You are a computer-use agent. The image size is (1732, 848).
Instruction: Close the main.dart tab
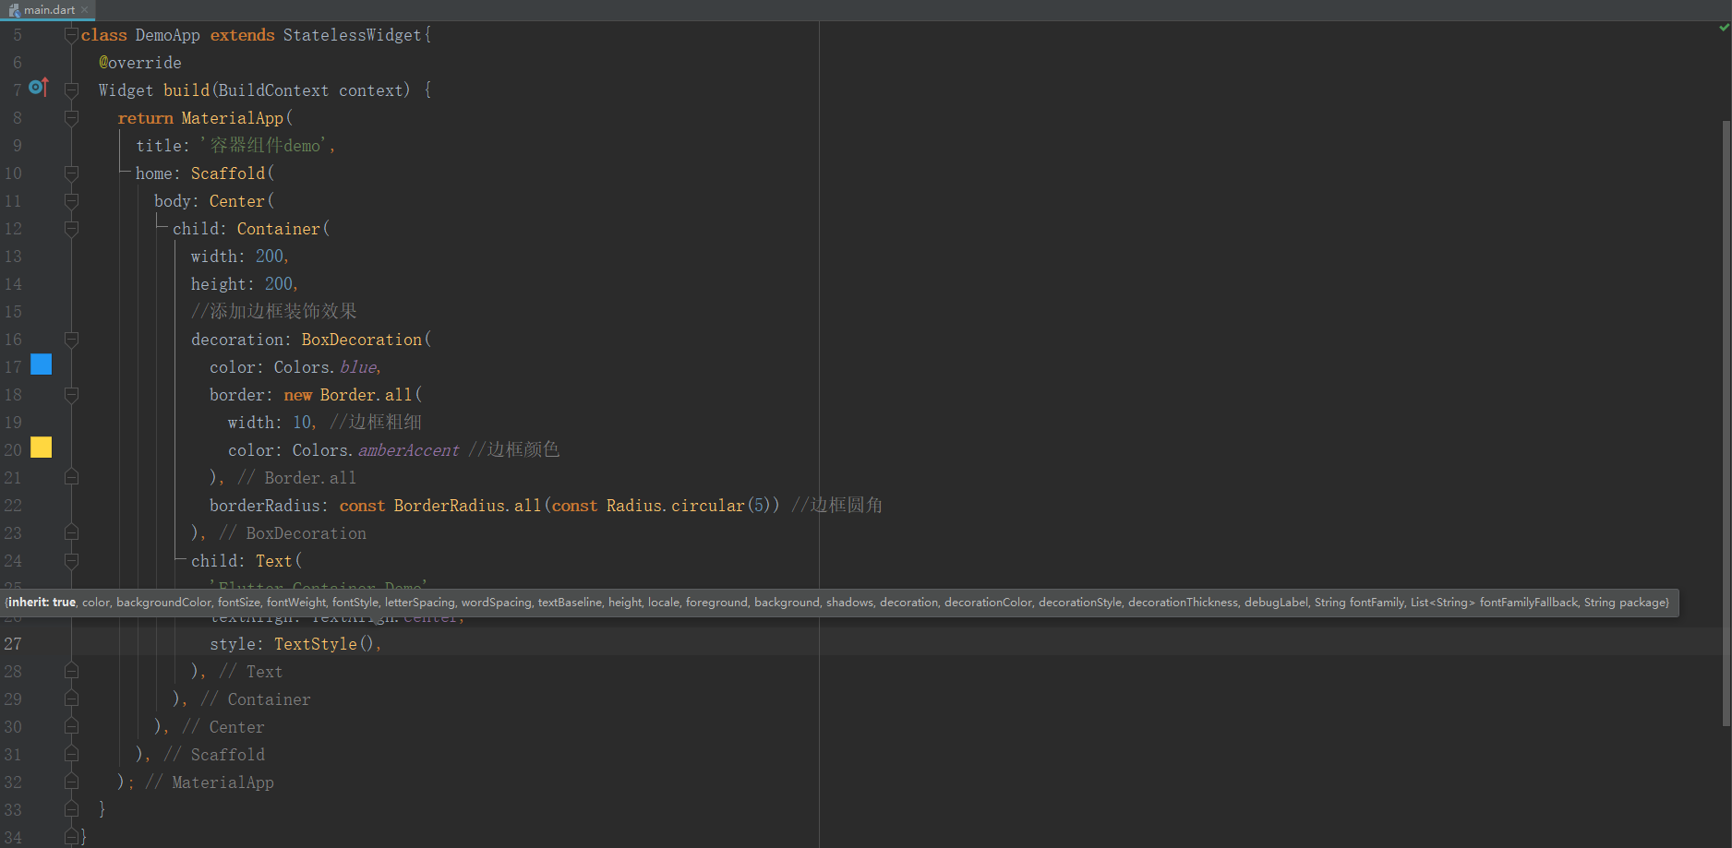[85, 10]
